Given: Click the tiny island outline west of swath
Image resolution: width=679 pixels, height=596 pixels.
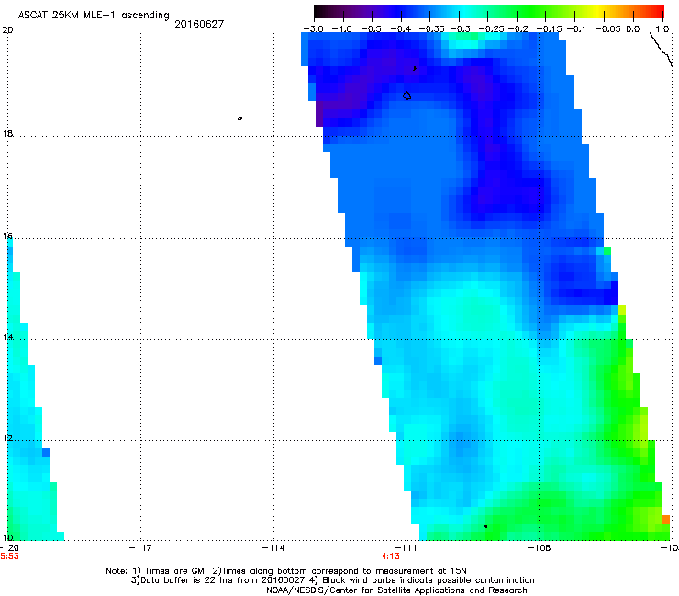Looking at the screenshot, I should coord(239,118).
